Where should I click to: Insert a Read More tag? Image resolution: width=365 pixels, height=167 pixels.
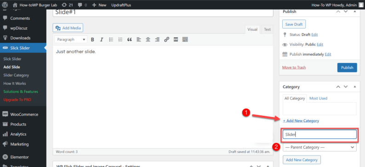click(176, 40)
